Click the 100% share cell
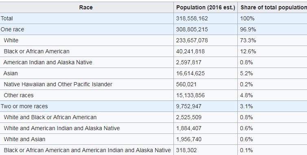 247,18
